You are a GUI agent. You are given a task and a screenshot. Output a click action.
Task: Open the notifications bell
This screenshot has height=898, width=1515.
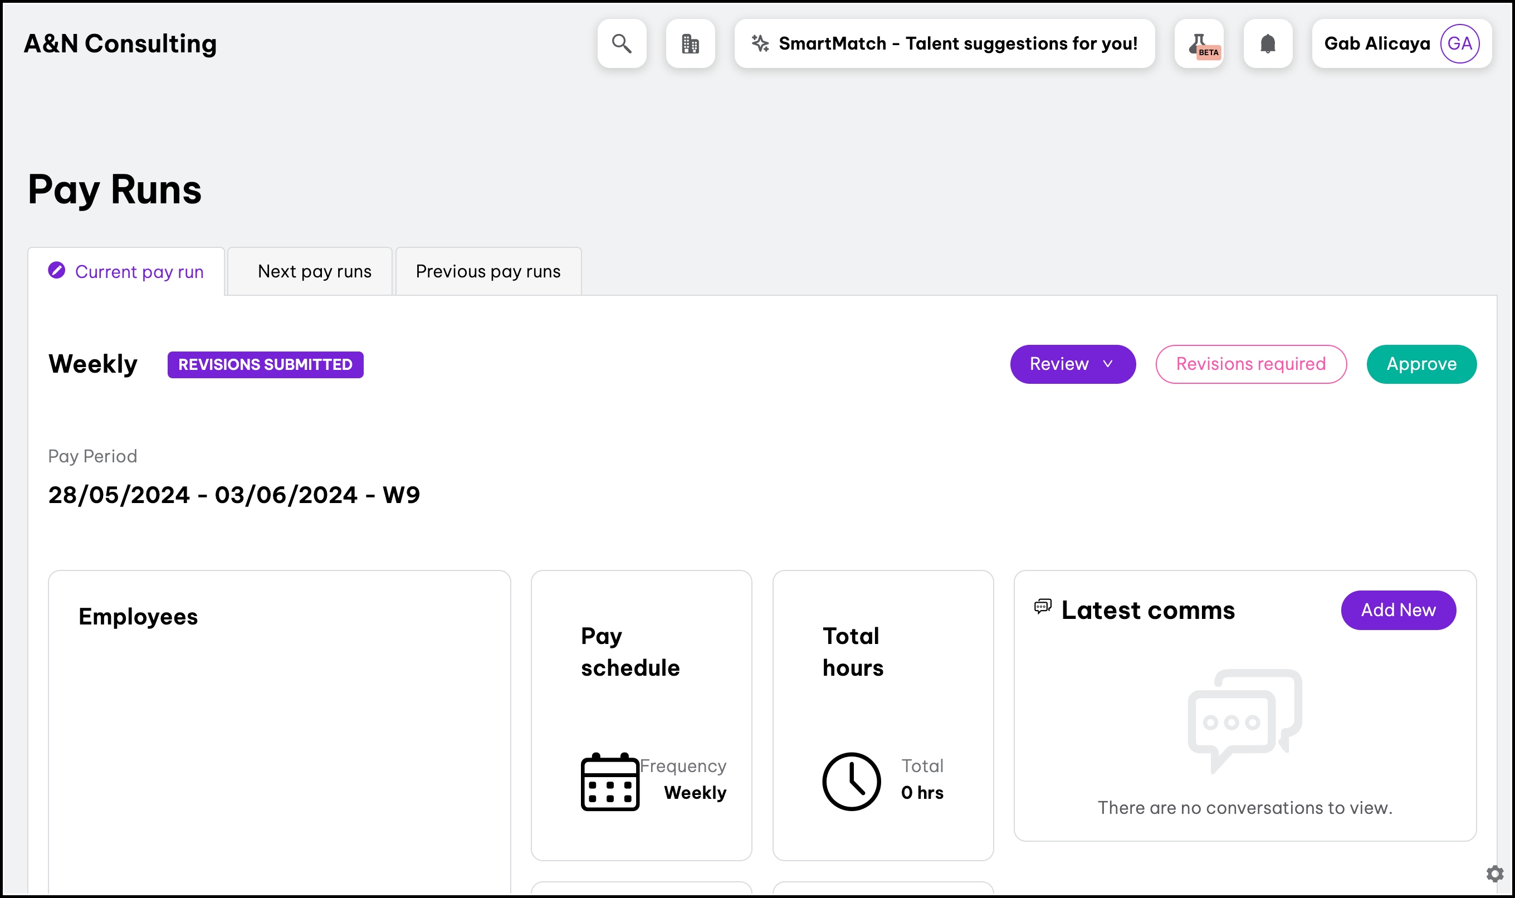pos(1268,43)
